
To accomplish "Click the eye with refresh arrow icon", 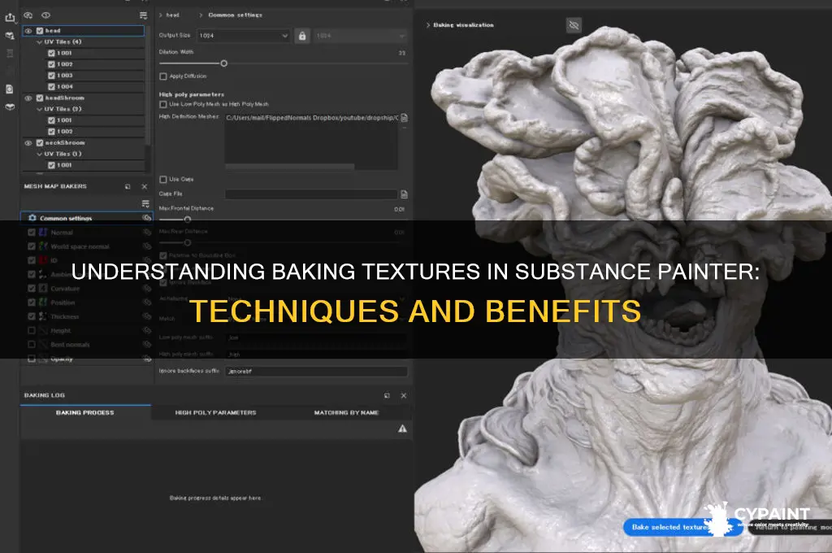I will click(28, 15).
